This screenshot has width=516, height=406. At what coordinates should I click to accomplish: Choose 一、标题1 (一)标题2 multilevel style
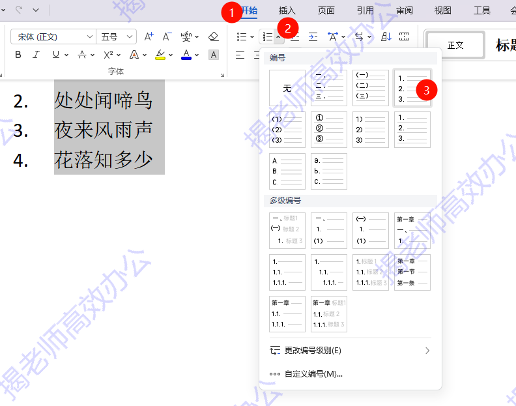click(287, 231)
